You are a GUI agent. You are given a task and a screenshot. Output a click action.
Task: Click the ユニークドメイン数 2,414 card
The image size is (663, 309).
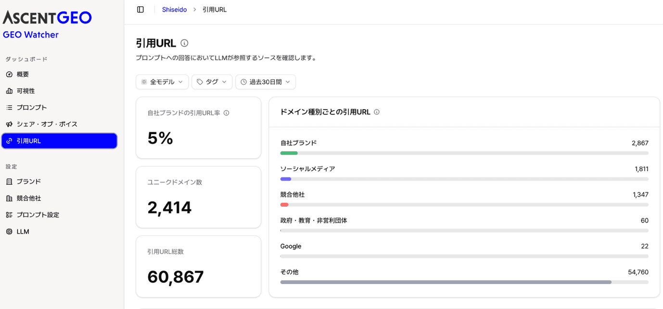(x=199, y=197)
